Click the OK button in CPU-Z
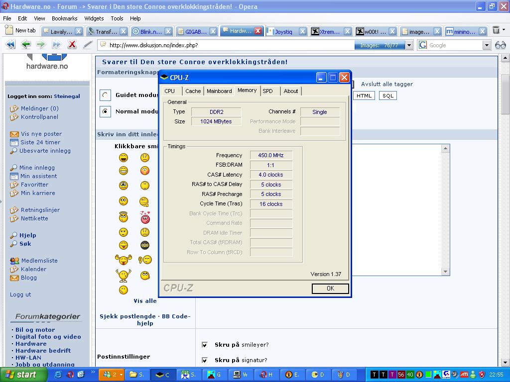Screen dimensions: 510x382 tap(330, 288)
